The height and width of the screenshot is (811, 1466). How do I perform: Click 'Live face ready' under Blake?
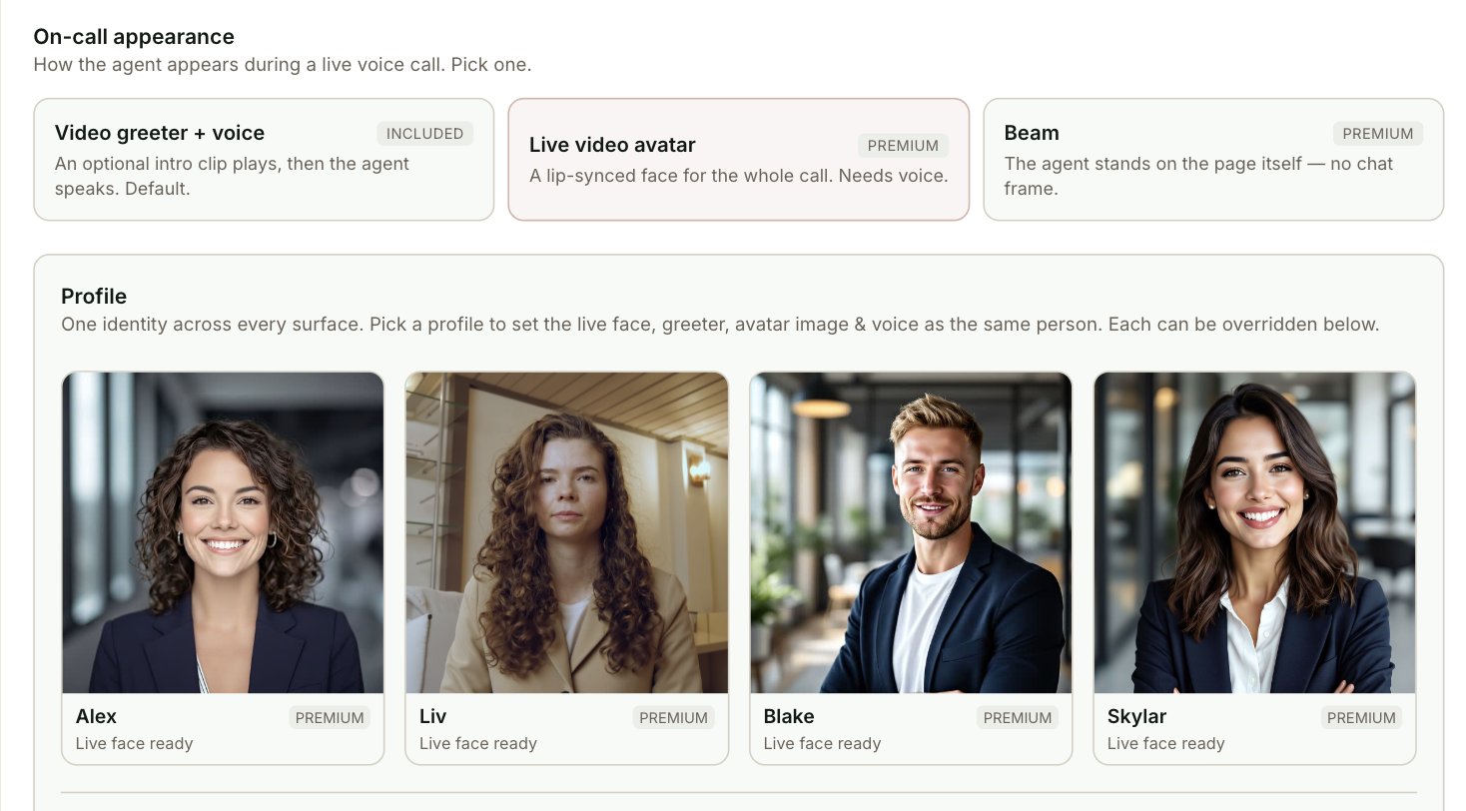click(x=822, y=743)
